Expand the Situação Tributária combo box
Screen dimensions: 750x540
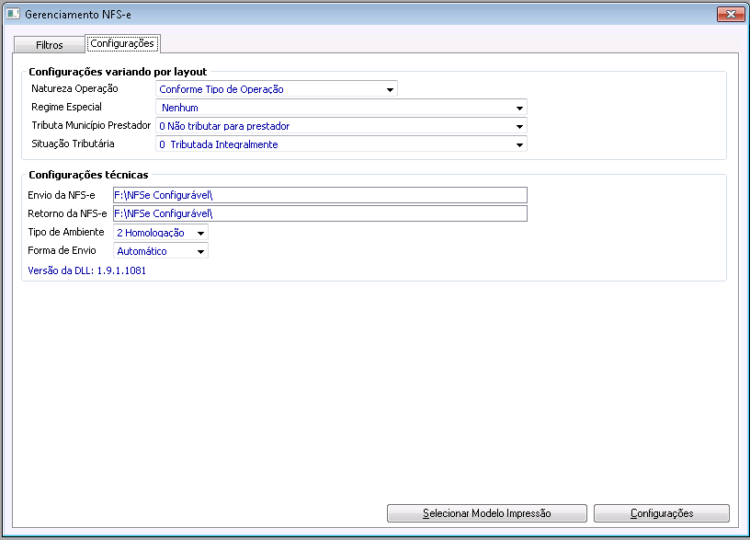coord(520,144)
